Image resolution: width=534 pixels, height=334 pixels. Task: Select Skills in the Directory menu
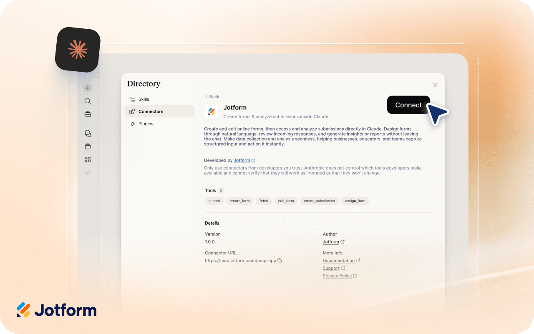click(x=159, y=99)
